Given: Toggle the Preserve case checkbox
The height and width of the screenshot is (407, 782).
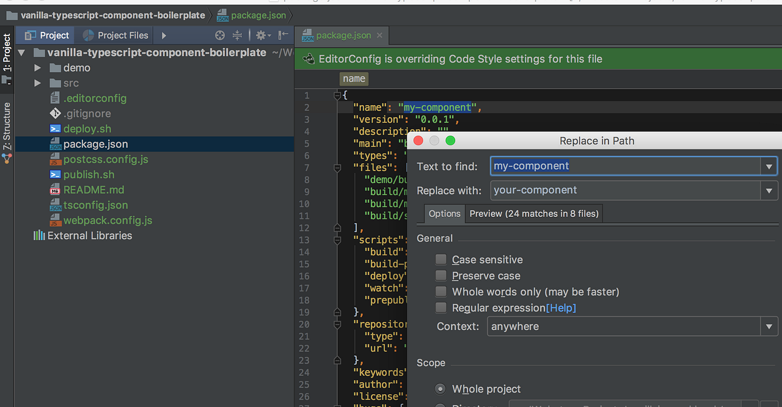Looking at the screenshot, I should 441,276.
